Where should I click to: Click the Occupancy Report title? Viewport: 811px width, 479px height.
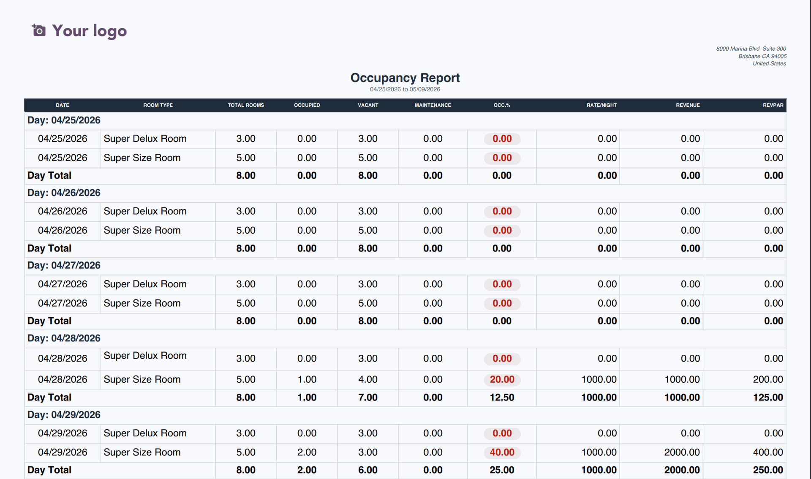[405, 78]
